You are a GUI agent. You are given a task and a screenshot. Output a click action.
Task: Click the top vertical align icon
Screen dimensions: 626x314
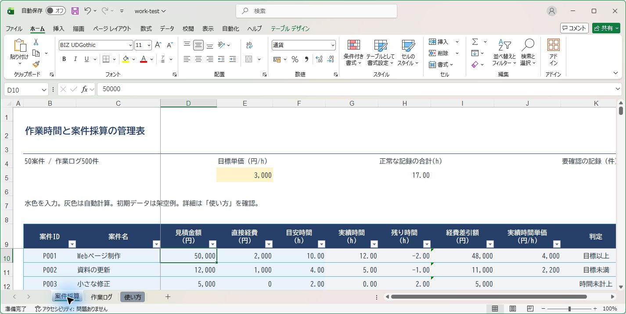tap(187, 45)
